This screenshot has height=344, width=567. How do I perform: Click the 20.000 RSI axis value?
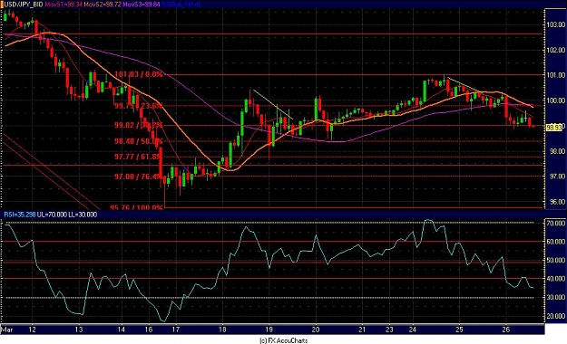click(556, 316)
